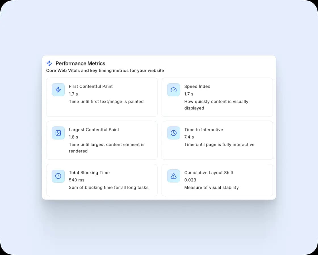Click the Cumulative Layout Shift warning triangle icon
This screenshot has height=255, width=318.
[x=173, y=176]
